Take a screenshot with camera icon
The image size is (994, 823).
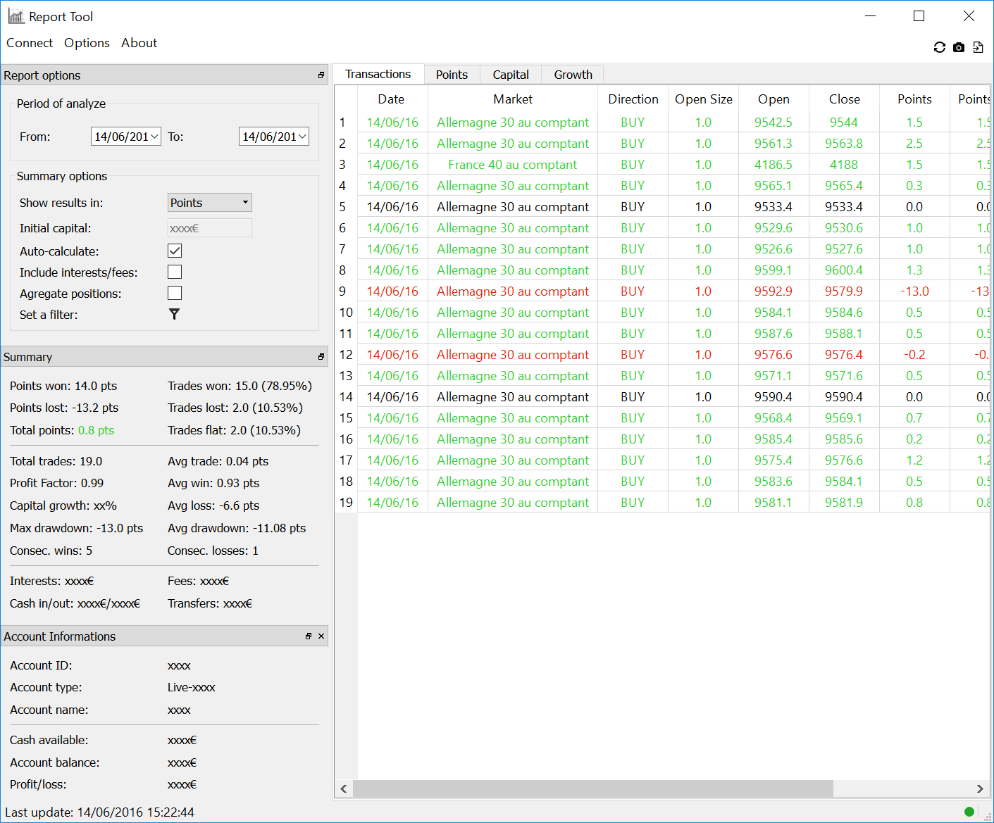[959, 47]
